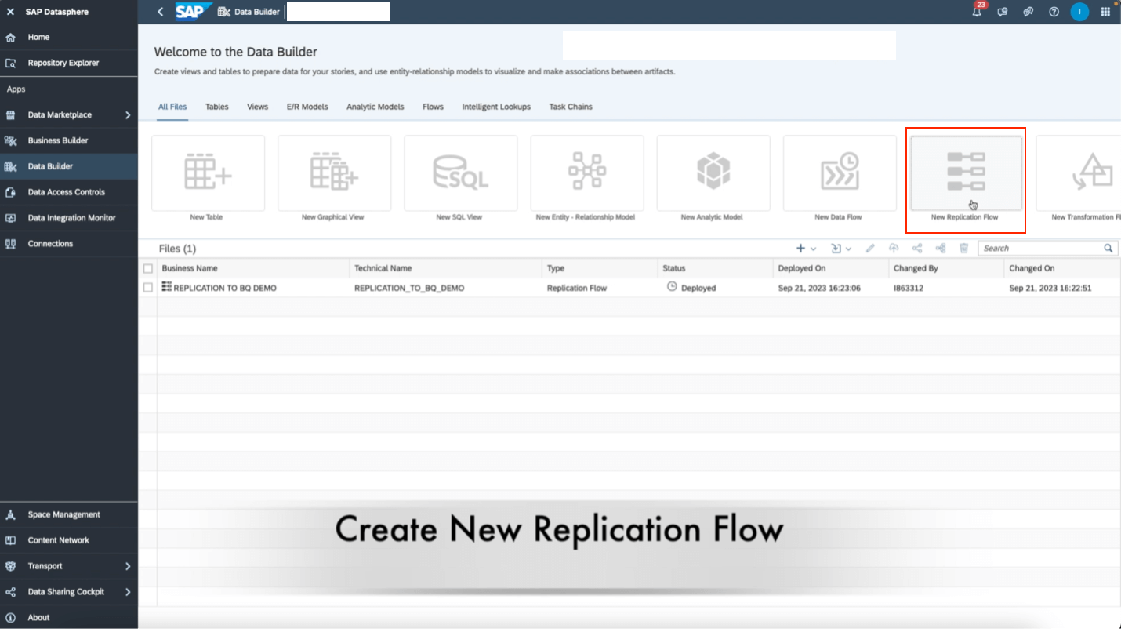The image size is (1121, 632).
Task: Open the Connections section in the sidebar
Action: 51,243
